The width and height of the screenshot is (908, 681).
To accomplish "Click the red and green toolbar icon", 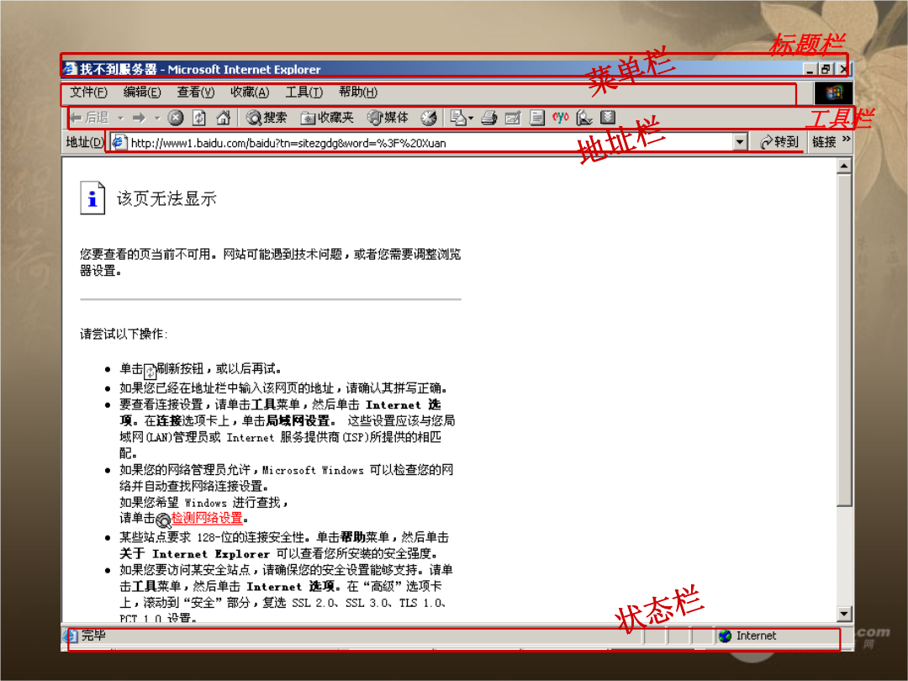I will tap(561, 118).
